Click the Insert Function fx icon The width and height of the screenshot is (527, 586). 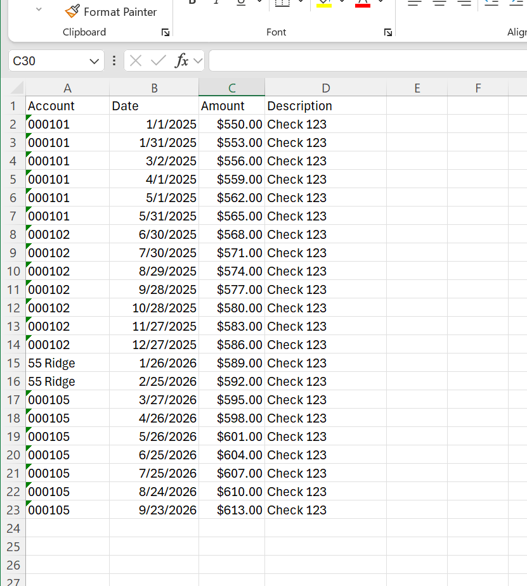[x=181, y=61]
